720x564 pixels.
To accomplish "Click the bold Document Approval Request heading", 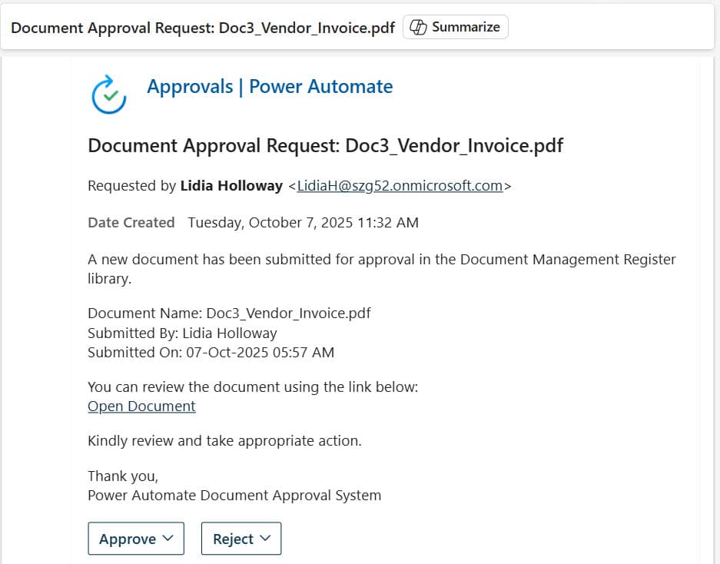I will click(x=325, y=145).
